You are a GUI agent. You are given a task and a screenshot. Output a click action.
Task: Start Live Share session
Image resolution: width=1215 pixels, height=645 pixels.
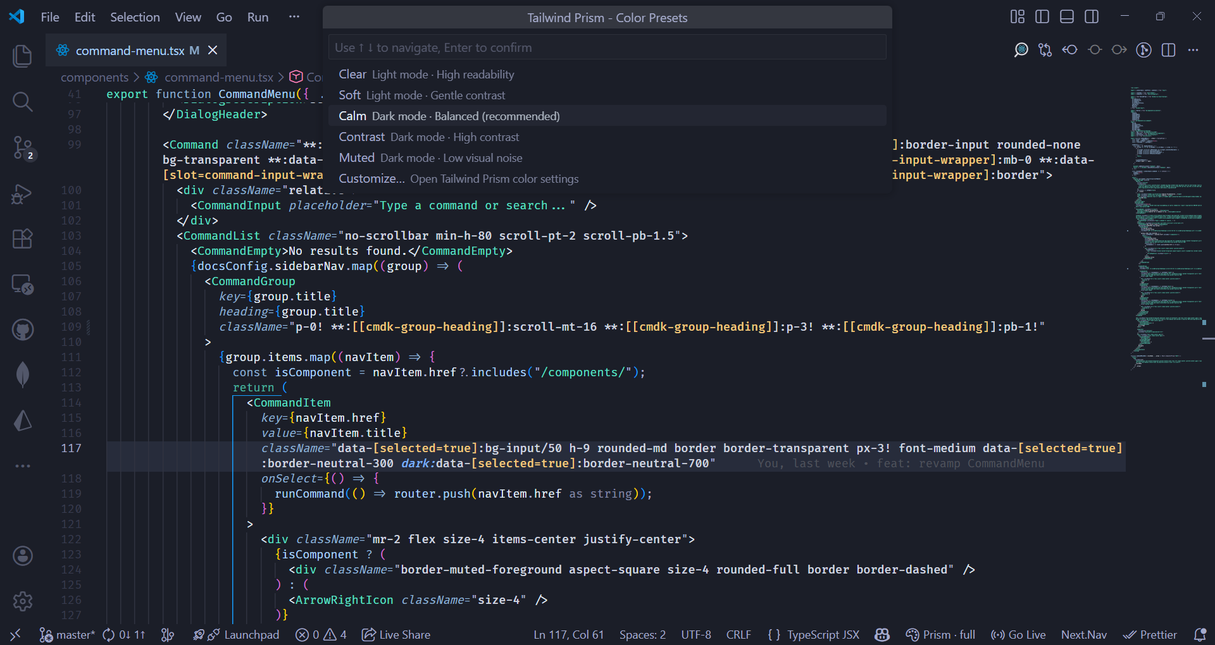click(396, 634)
